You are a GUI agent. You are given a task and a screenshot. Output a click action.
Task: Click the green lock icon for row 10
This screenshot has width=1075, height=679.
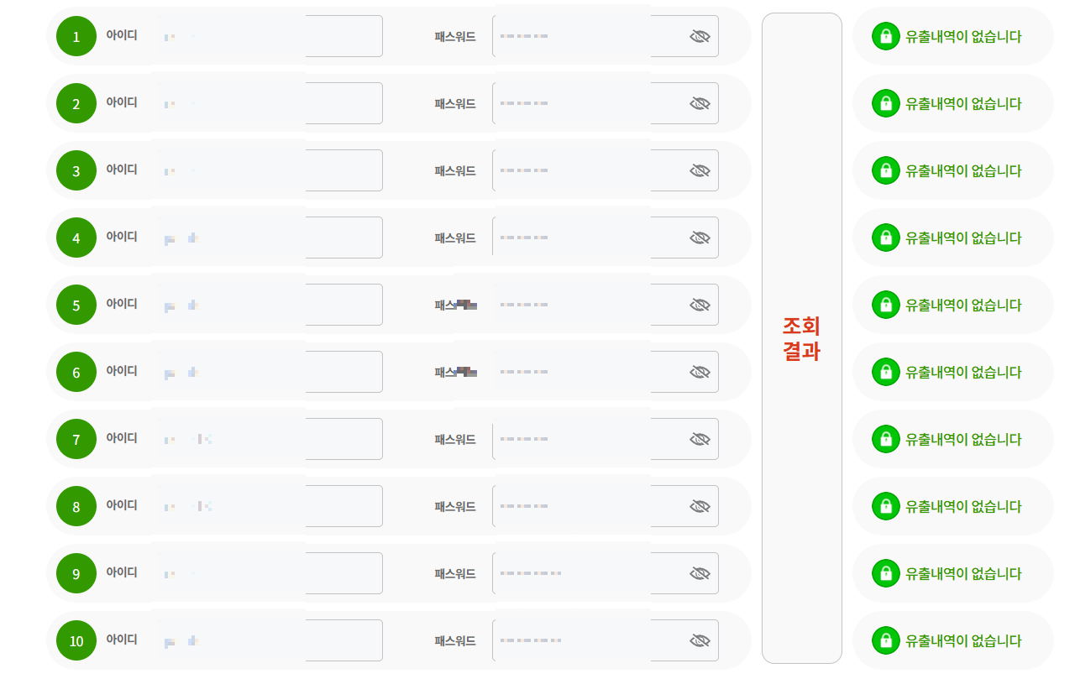(x=885, y=640)
